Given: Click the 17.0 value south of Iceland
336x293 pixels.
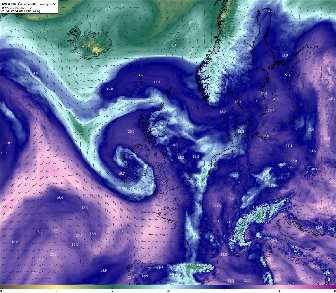Looking at the screenshot, I should (110, 89).
